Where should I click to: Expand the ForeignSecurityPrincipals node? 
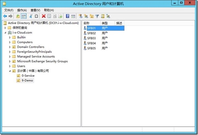(x=10, y=52)
